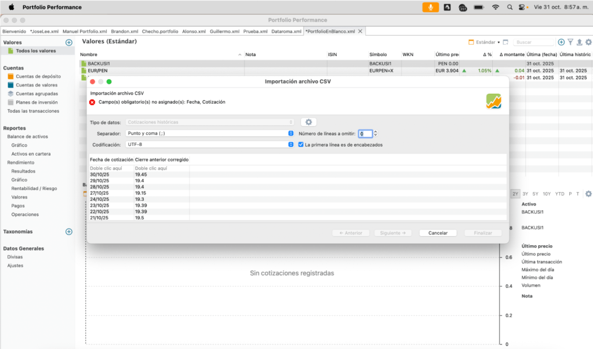Switch to the Dataroma.xml tab

coord(287,31)
